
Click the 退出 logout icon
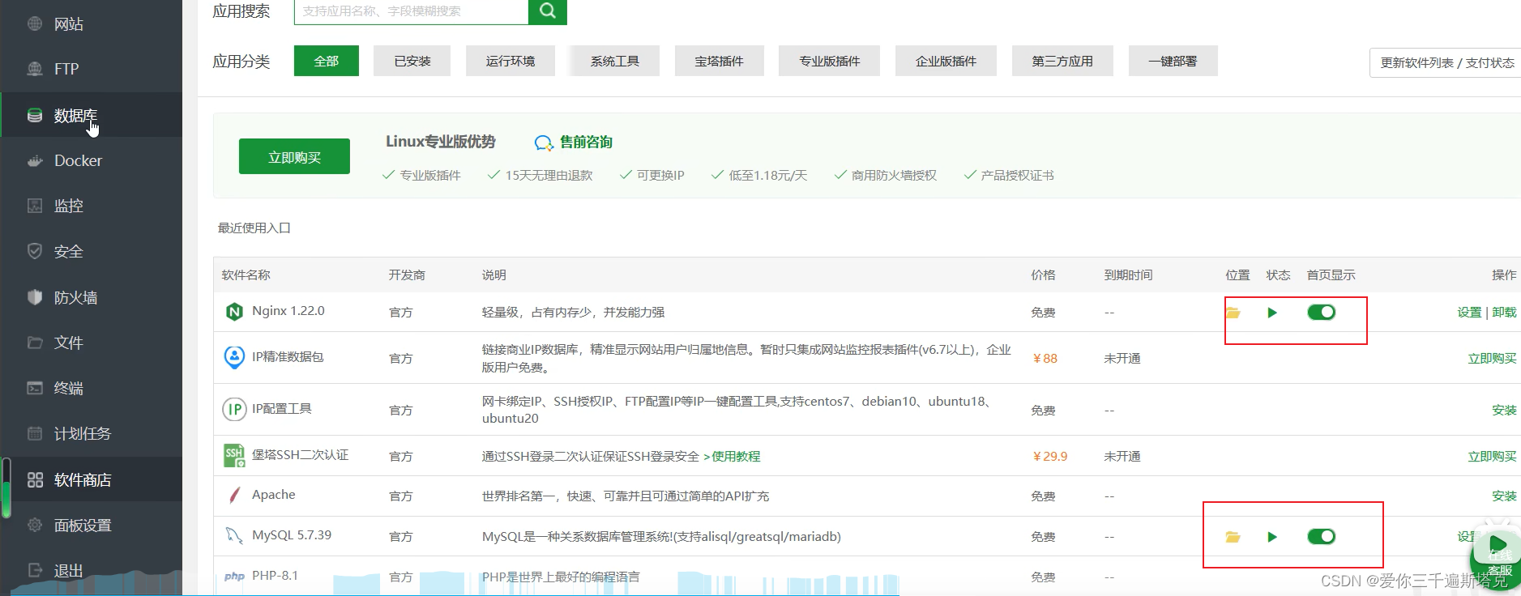[35, 570]
